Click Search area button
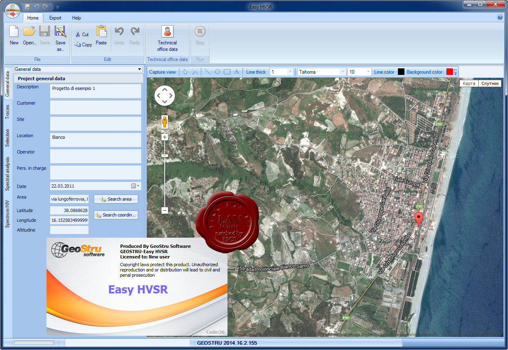 116,199
